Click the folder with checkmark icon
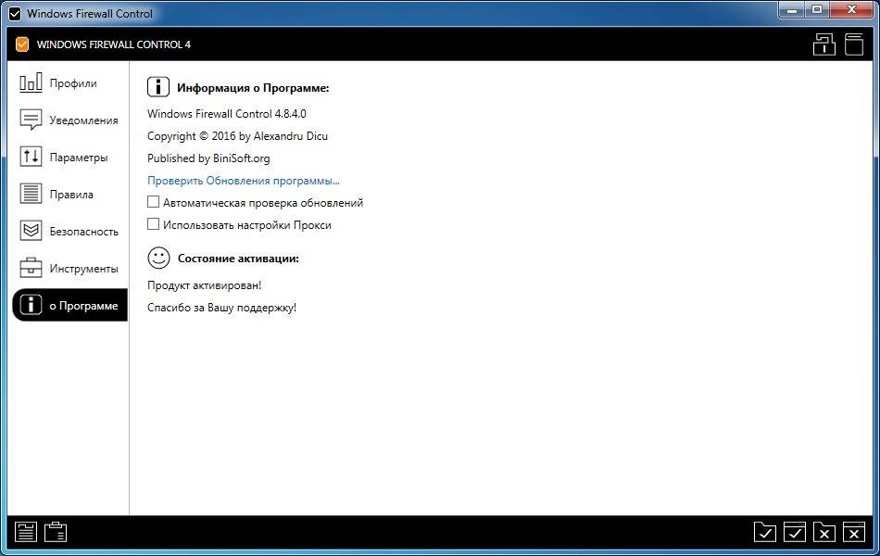880x556 pixels. [x=765, y=532]
